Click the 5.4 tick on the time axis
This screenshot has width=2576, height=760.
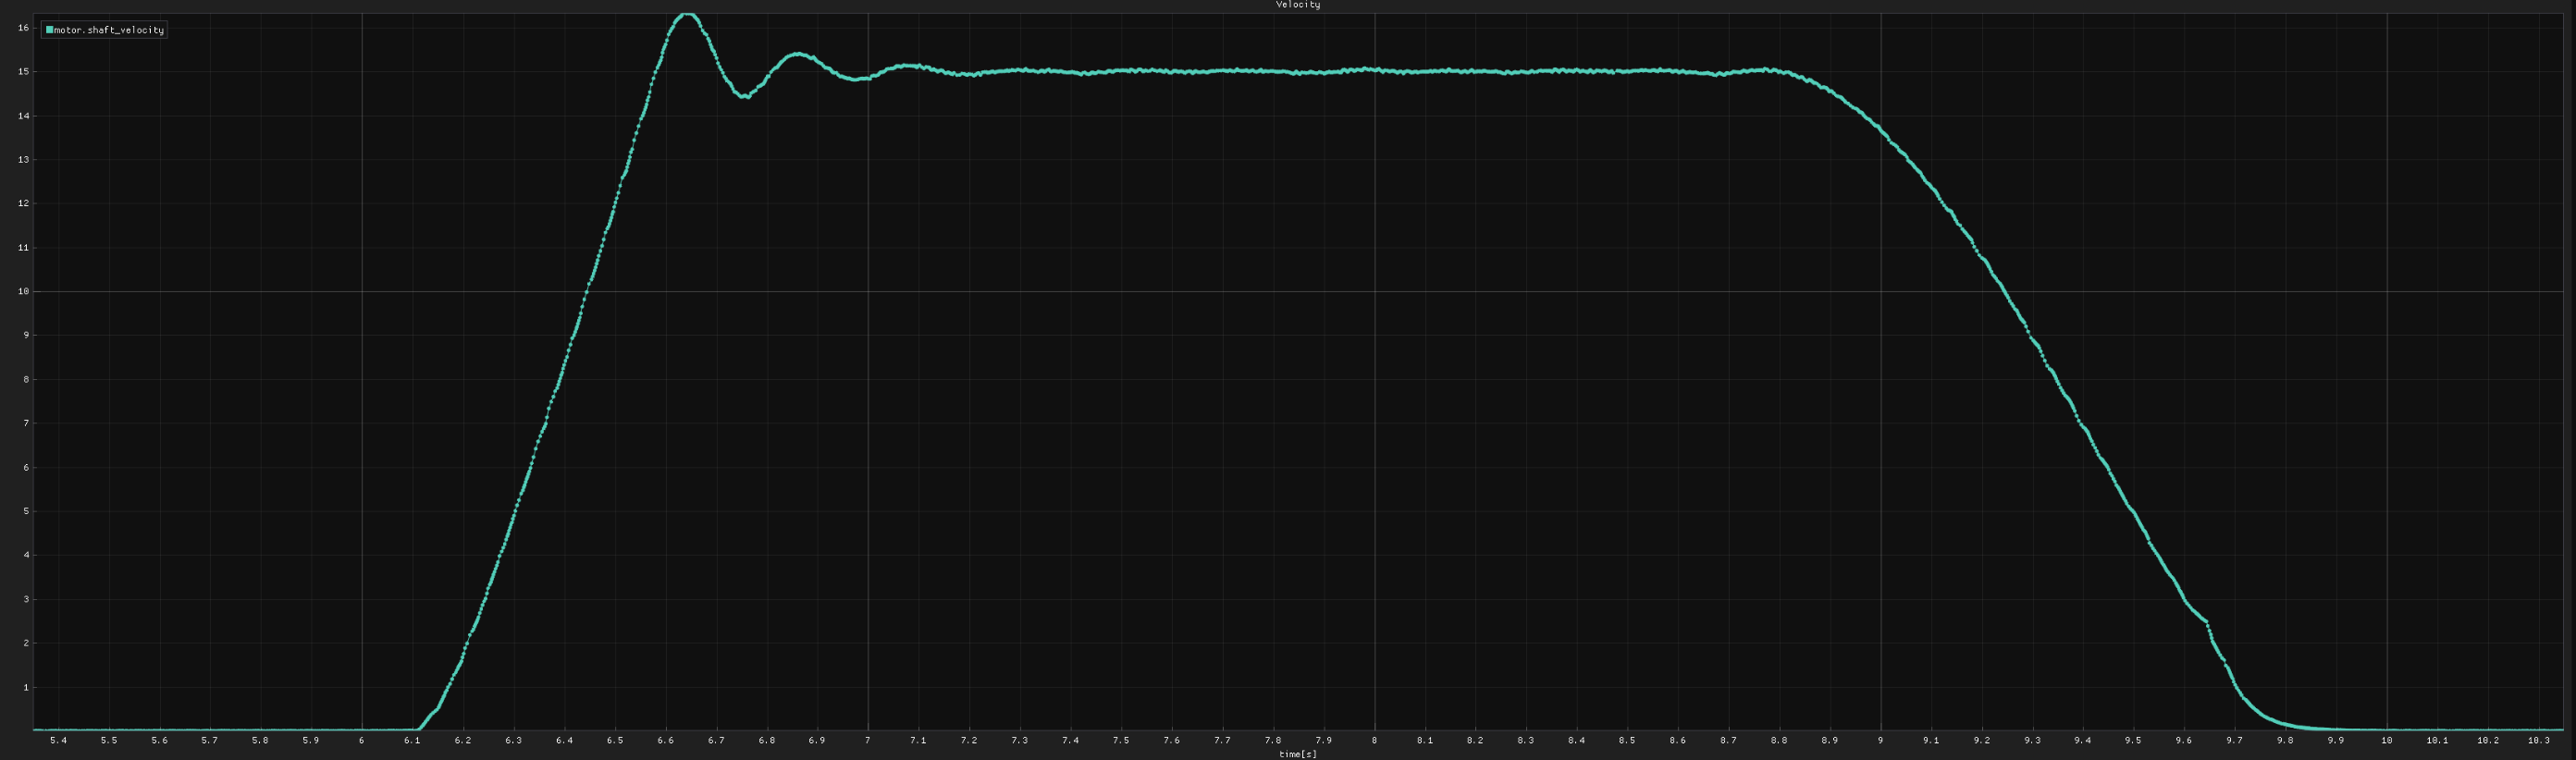[x=58, y=740]
